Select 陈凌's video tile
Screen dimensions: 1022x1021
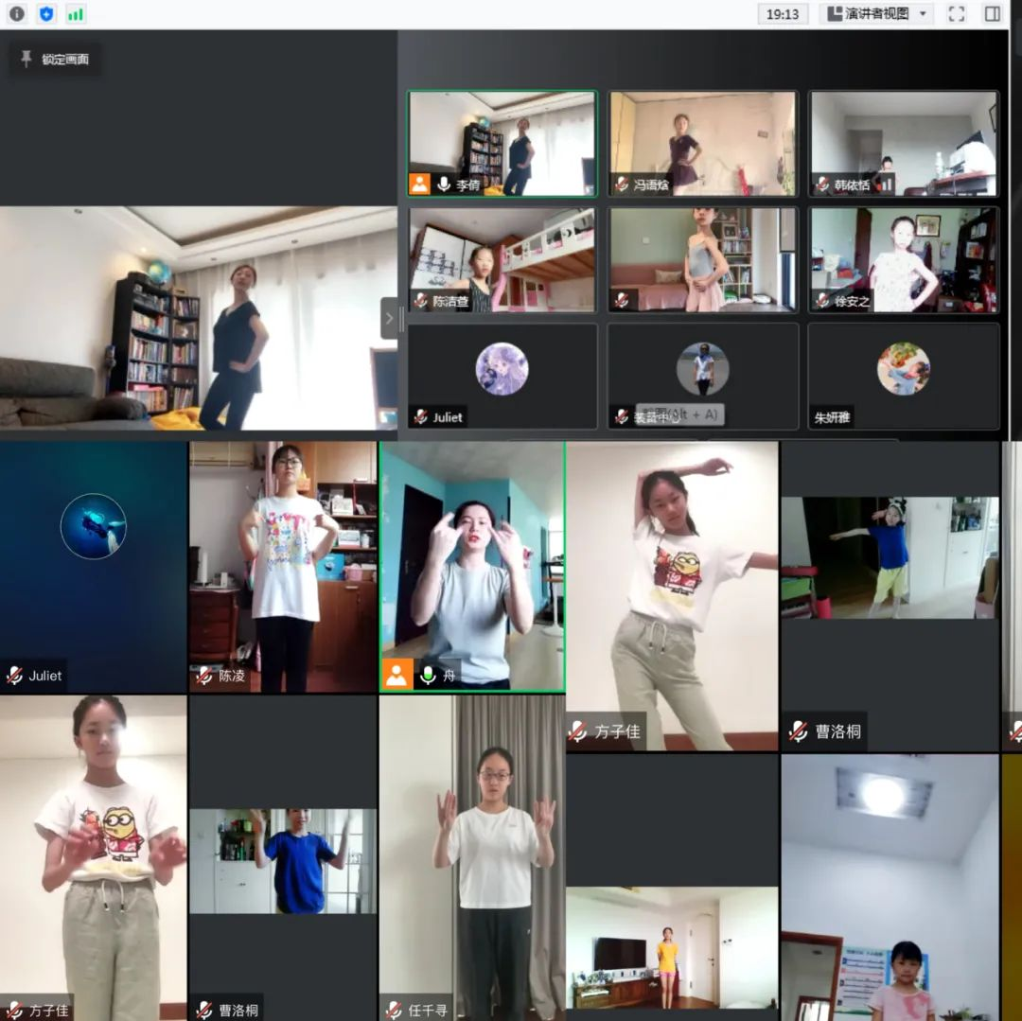click(283, 567)
